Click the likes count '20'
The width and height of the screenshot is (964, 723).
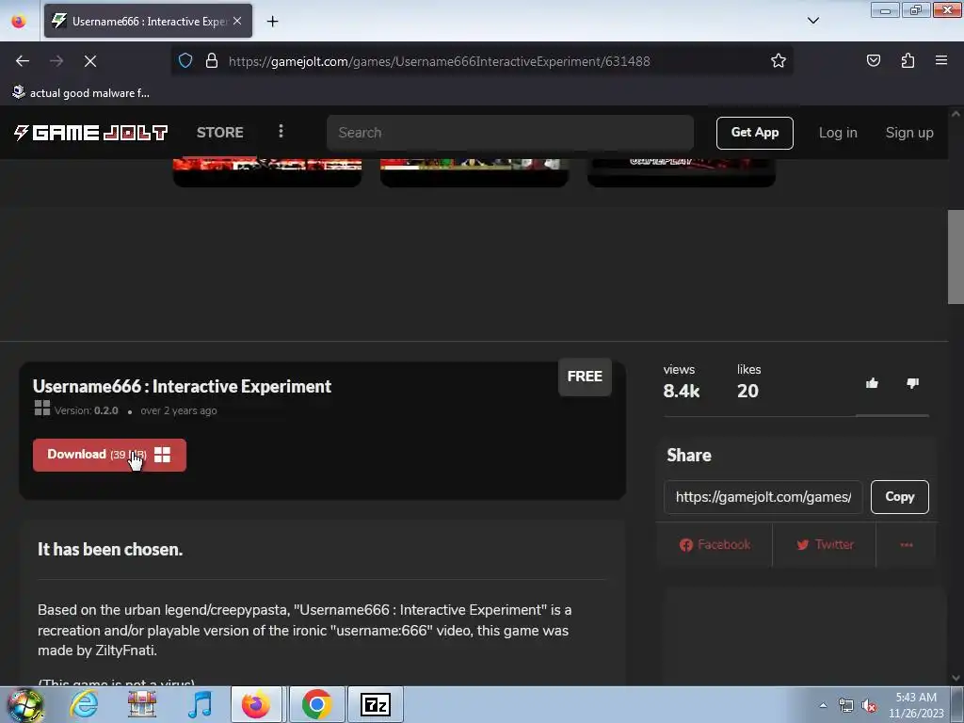747,391
